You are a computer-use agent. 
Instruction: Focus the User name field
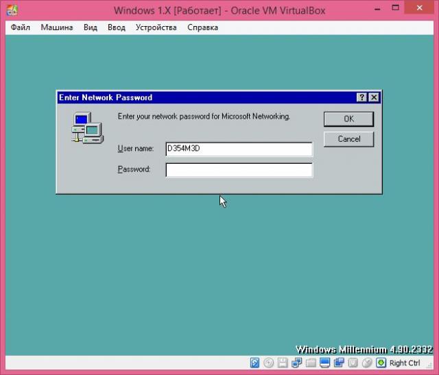(239, 149)
